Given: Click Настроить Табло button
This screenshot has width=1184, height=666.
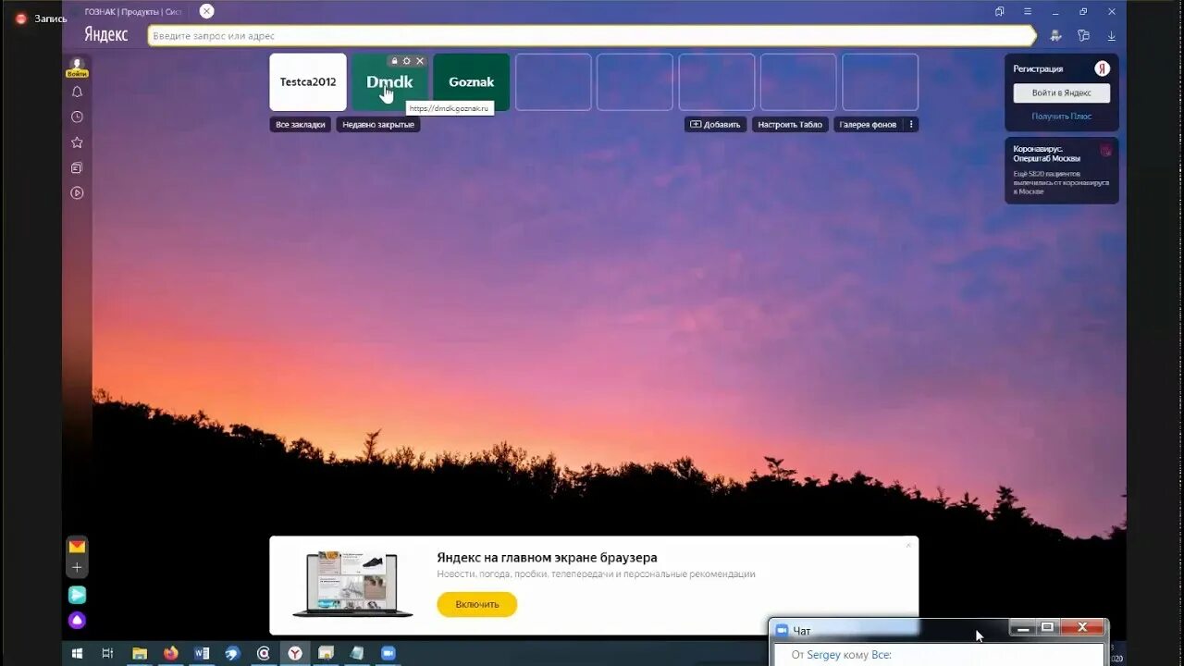Looking at the screenshot, I should point(790,124).
